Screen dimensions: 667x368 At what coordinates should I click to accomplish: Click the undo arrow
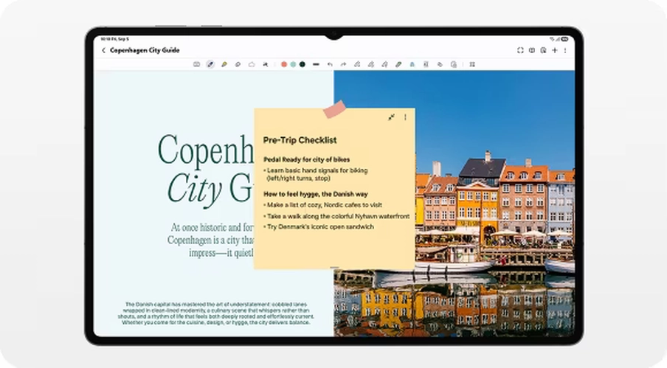coord(330,65)
